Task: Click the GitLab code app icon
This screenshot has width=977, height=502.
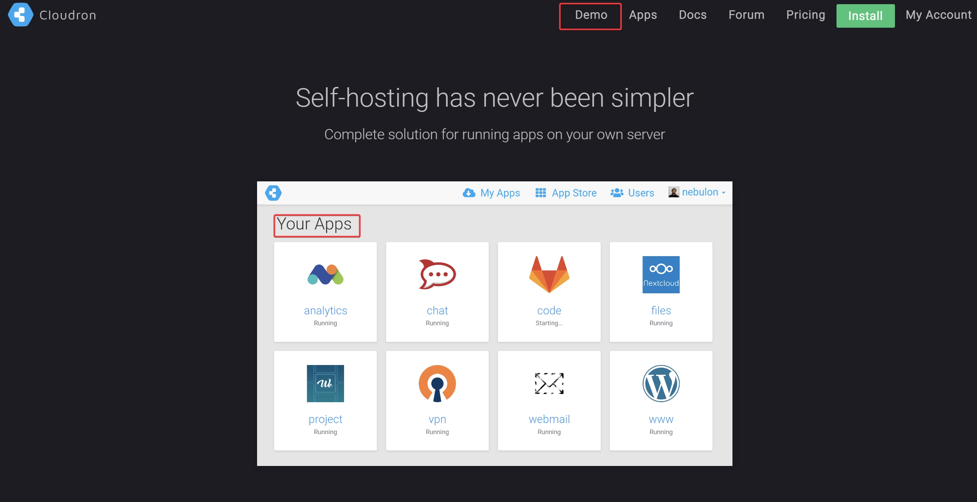Action: [x=549, y=275]
